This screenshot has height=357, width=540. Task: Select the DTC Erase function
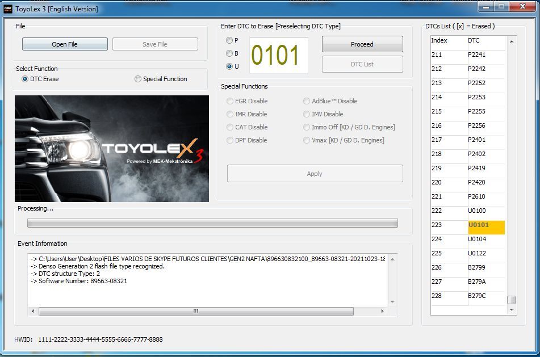(40, 79)
